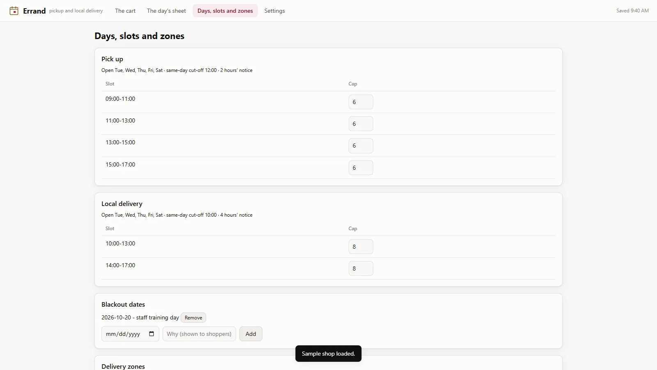Edit cap for delivery slot 14:00-17:00
This screenshot has height=370, width=657.
pyautogui.click(x=361, y=268)
